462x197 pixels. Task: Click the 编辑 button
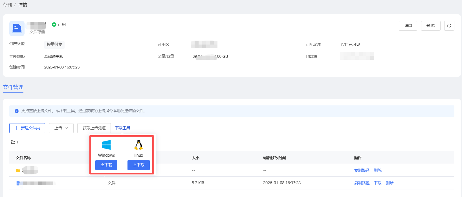click(408, 26)
